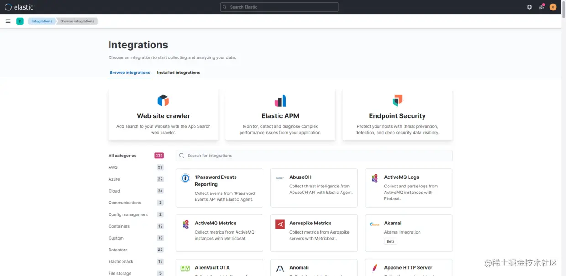Open the help menu icon
The height and width of the screenshot is (276, 566).
(x=529, y=7)
